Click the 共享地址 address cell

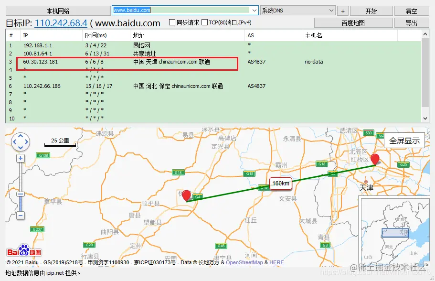(144, 54)
